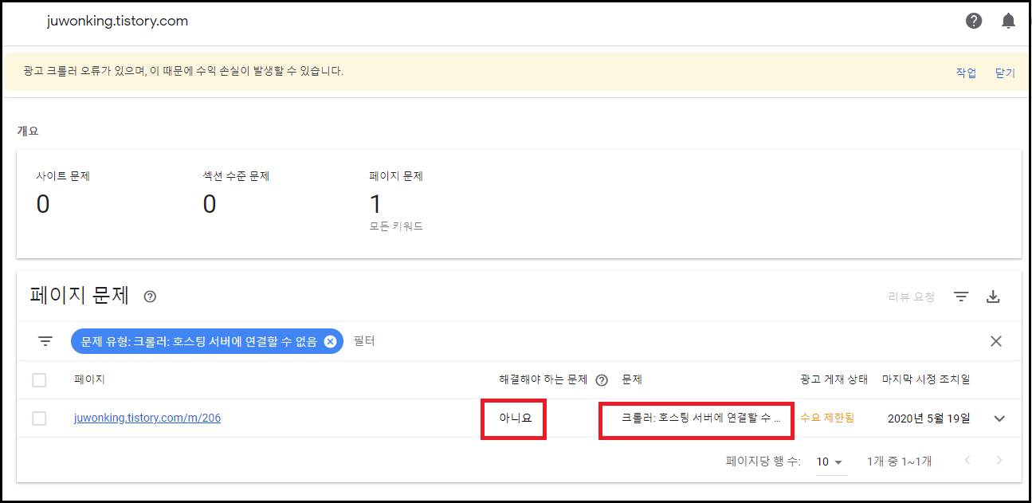The height and width of the screenshot is (503, 1032).
Task: Select all rows with the header checkbox
Action: (x=39, y=379)
